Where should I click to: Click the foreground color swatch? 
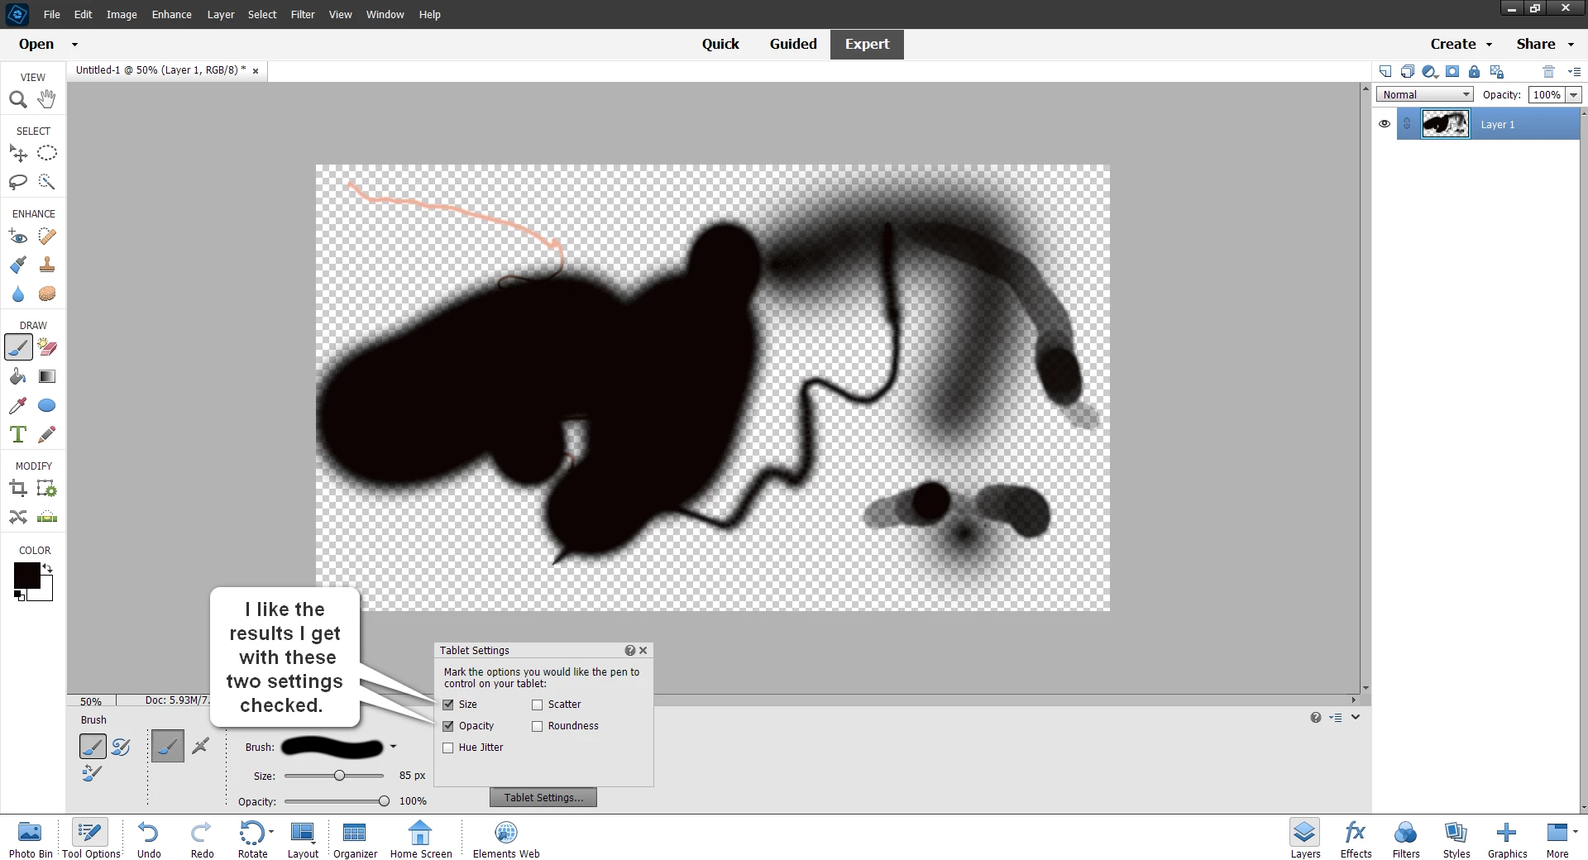pos(26,576)
